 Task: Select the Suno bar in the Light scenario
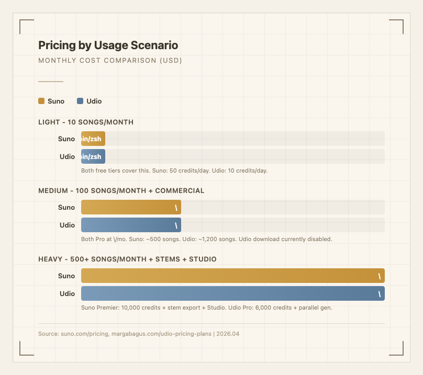point(93,139)
